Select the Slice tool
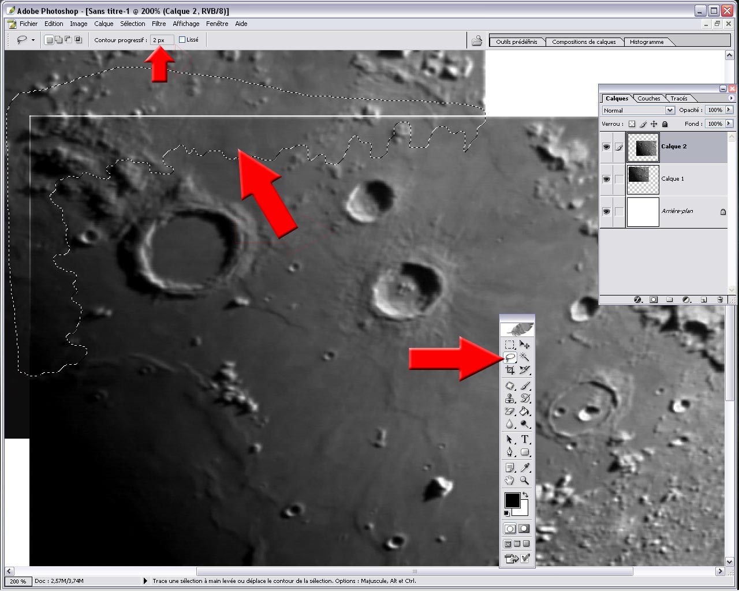This screenshot has height=591, width=739. (524, 370)
